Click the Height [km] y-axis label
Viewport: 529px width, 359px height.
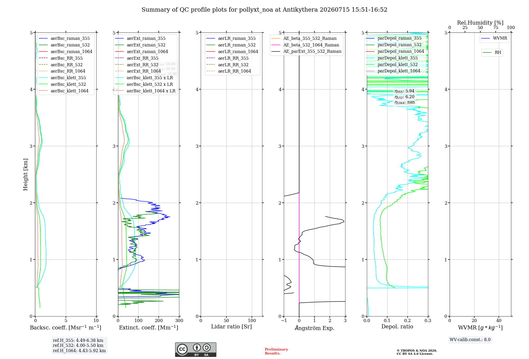click(25, 174)
